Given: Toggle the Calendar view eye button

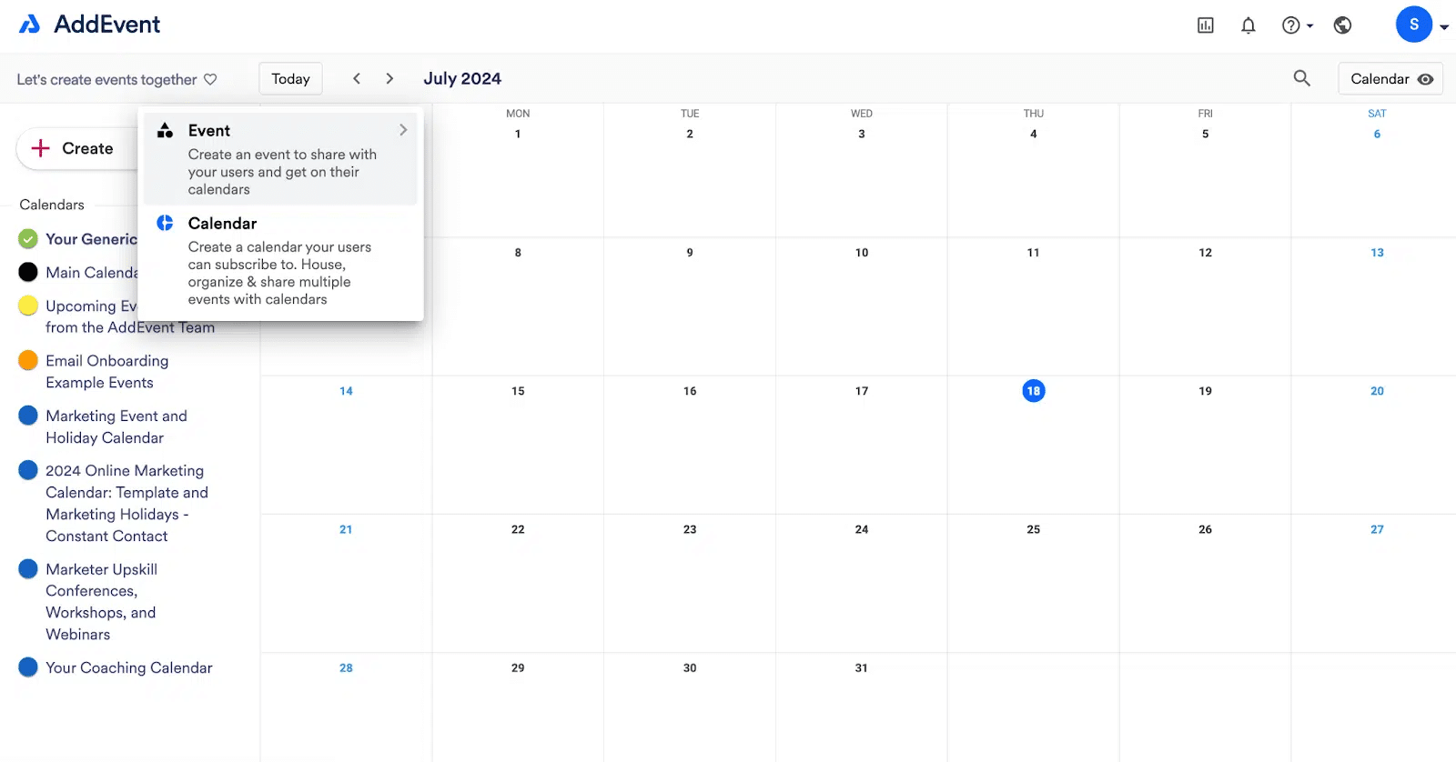Looking at the screenshot, I should [1390, 79].
